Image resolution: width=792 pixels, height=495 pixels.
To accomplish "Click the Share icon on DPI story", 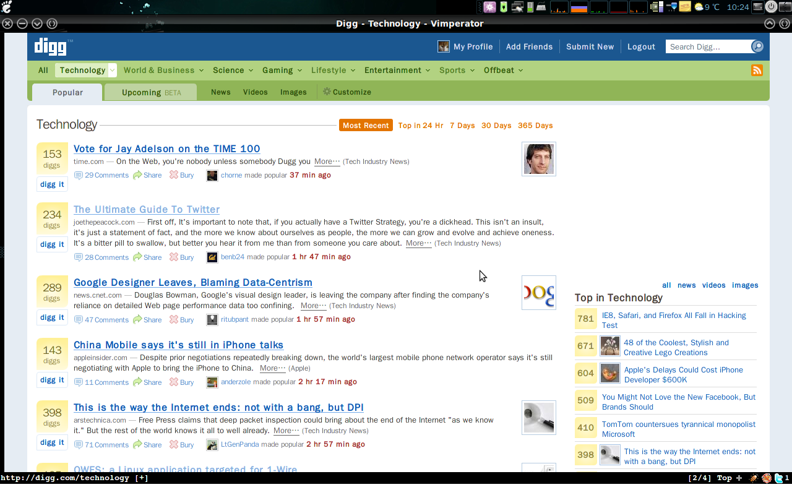I will tap(137, 445).
